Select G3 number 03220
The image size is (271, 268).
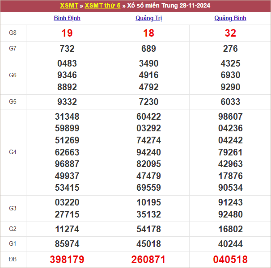(x=67, y=202)
